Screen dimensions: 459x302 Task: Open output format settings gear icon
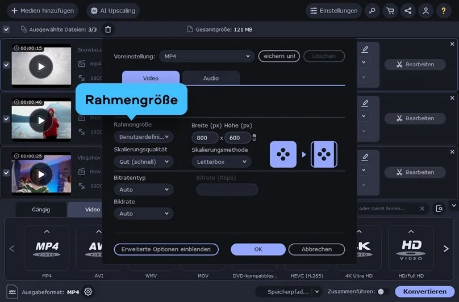tap(88, 291)
